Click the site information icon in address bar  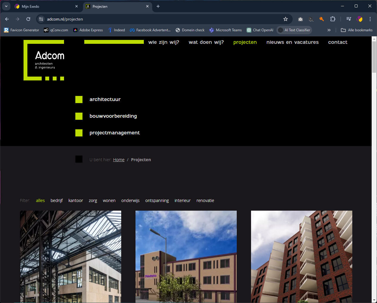41,19
